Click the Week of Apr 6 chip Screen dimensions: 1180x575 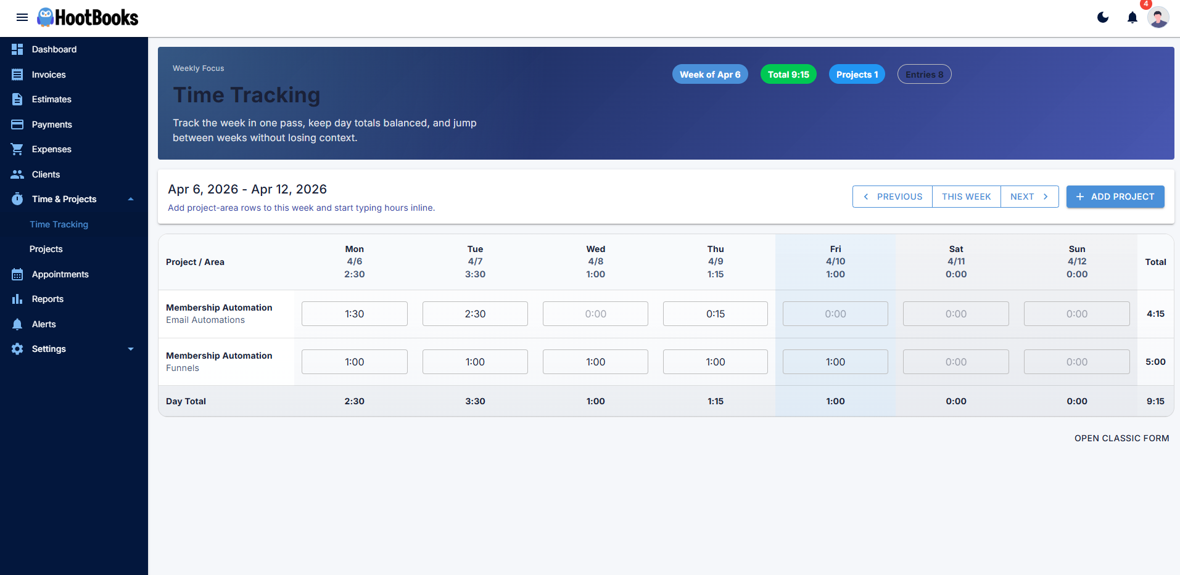coord(710,74)
